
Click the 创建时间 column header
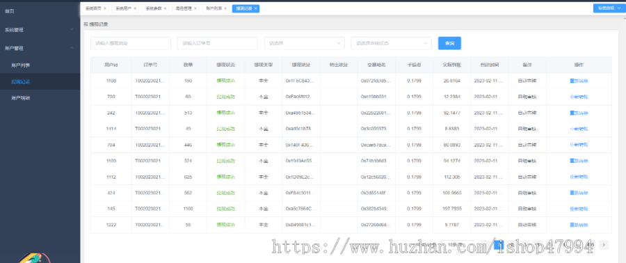489,65
